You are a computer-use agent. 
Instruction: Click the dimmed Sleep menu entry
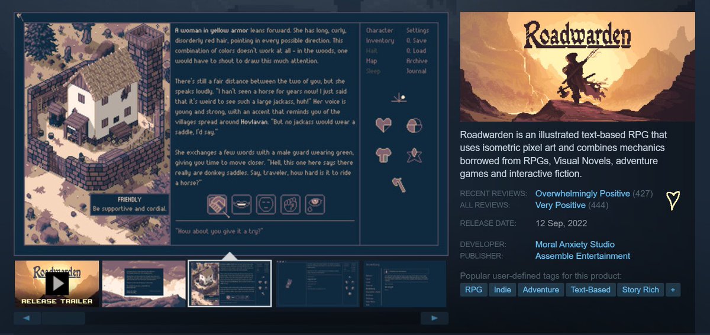[x=373, y=71]
